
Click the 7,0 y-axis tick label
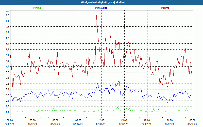[8, 32]
